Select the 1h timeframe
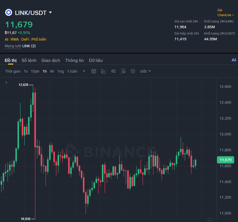The width and height of the screenshot is (238, 222). click(45, 71)
